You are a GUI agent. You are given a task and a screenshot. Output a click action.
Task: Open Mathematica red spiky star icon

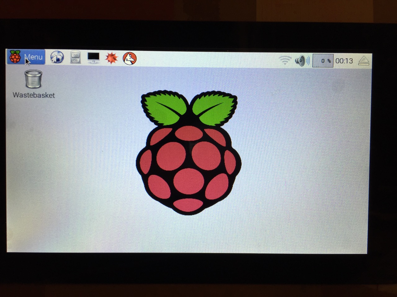[111, 58]
